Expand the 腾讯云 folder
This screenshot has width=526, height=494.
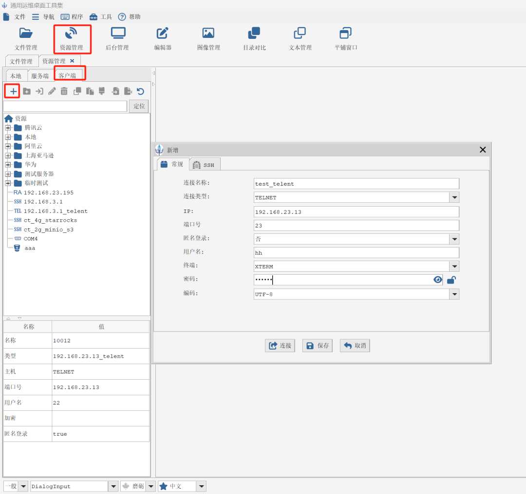coord(8,128)
